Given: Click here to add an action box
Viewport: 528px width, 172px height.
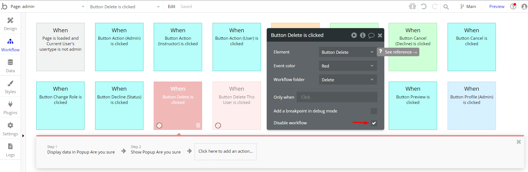Looking at the screenshot, I should click(x=225, y=151).
